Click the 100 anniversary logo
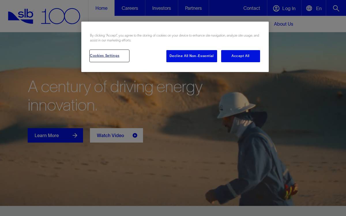This screenshot has height=216, width=346. tap(61, 16)
